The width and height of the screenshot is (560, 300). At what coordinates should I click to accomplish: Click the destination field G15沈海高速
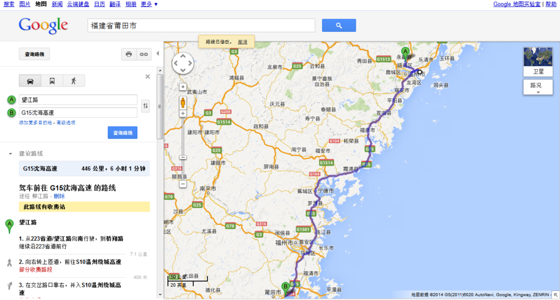tap(78, 113)
